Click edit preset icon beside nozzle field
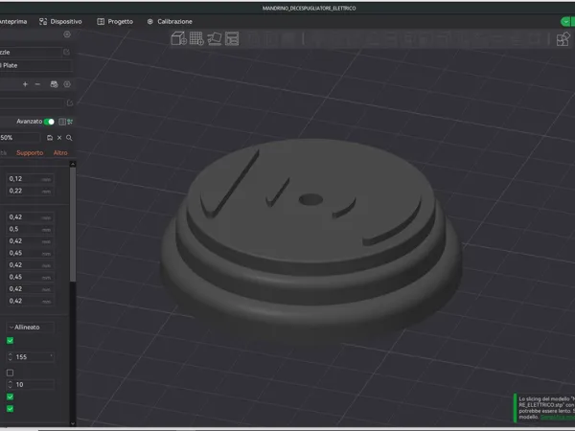Screen dimensions: 575x431 point(66,52)
